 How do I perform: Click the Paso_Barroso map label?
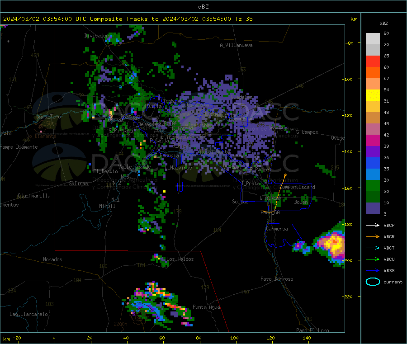(x=277, y=279)
